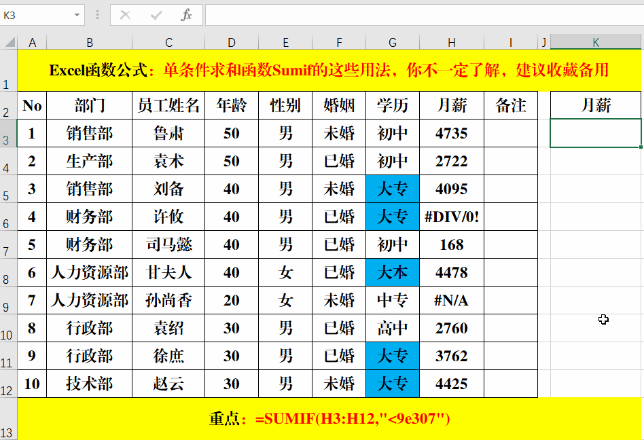Image resolution: width=644 pixels, height=440 pixels.
Task: Click the 年龄 header cell
Action: [x=232, y=105]
